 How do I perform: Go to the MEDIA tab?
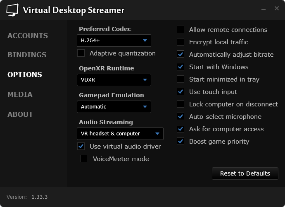tap(20, 94)
